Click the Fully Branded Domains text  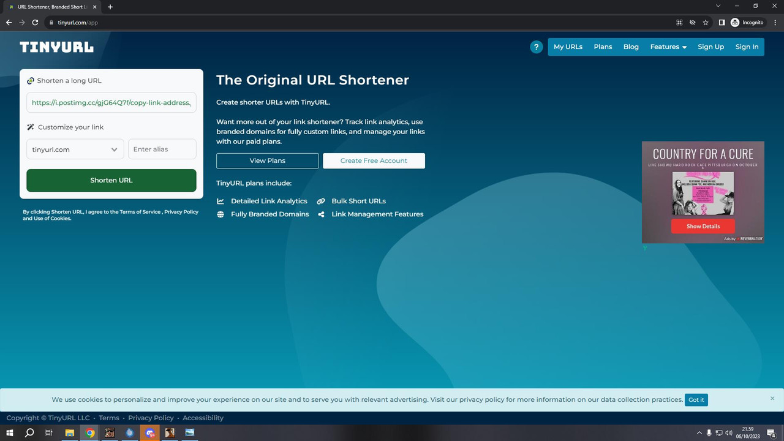[269, 214]
